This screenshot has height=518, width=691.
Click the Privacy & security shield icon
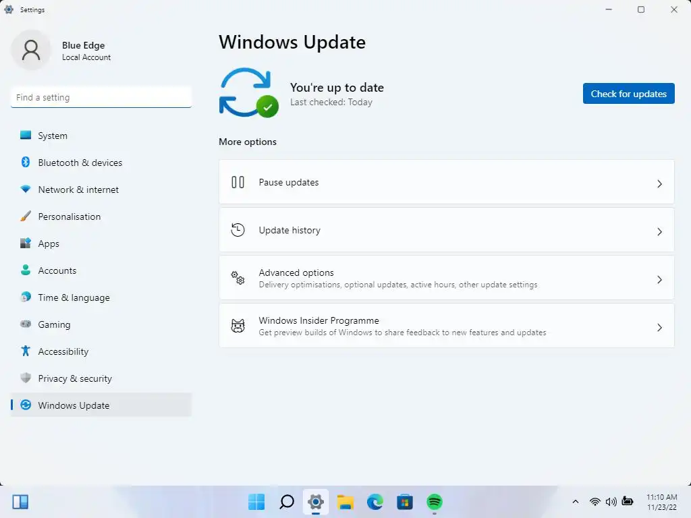click(26, 378)
